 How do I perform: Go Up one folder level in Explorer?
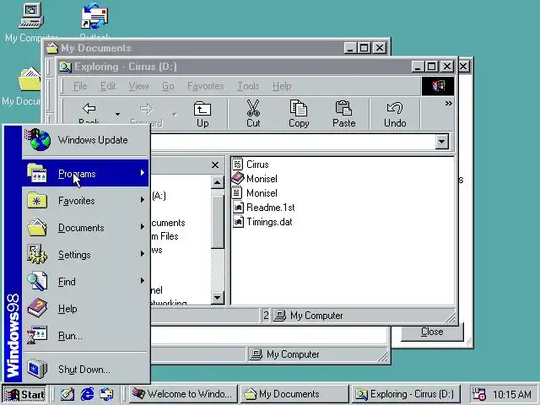[x=202, y=114]
